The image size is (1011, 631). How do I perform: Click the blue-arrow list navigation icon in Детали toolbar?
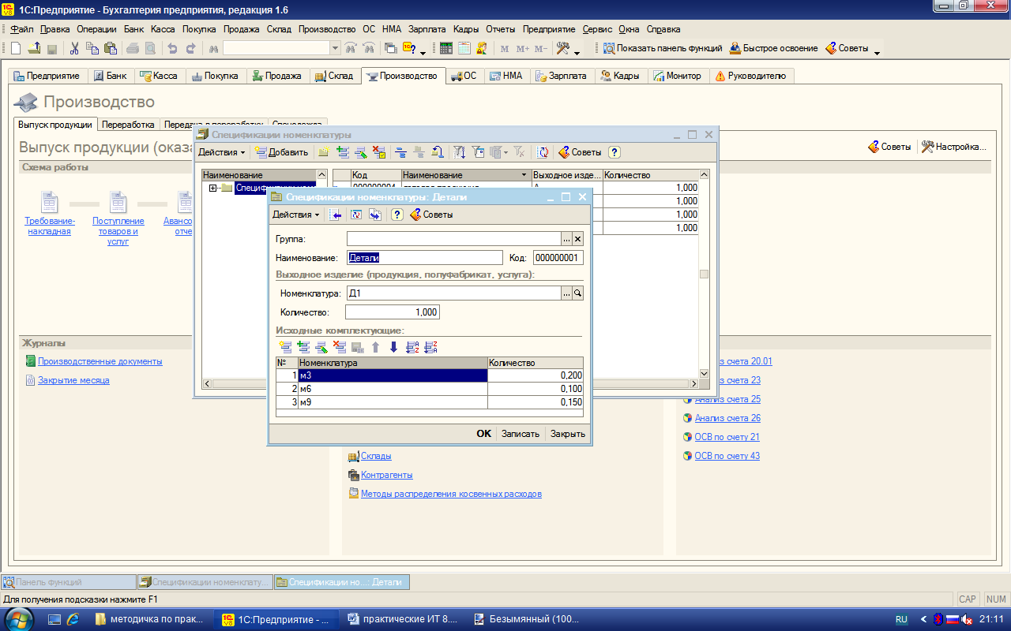336,215
